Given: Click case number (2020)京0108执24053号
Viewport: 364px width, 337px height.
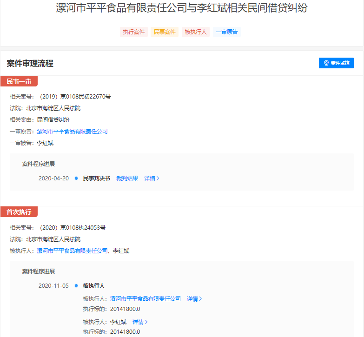Looking at the screenshot, I should click(x=72, y=227).
